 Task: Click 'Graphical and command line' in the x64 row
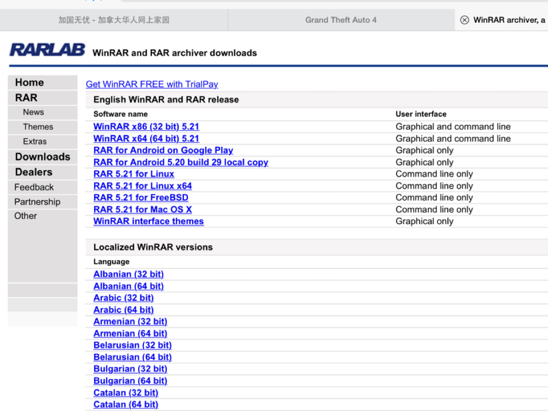pos(453,139)
